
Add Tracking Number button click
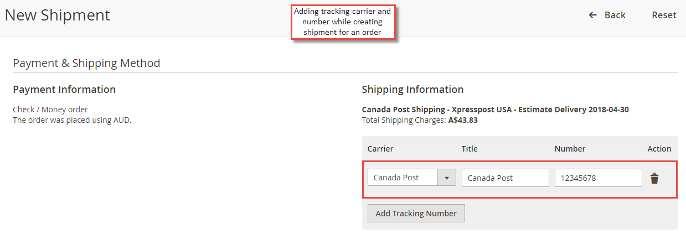click(416, 214)
